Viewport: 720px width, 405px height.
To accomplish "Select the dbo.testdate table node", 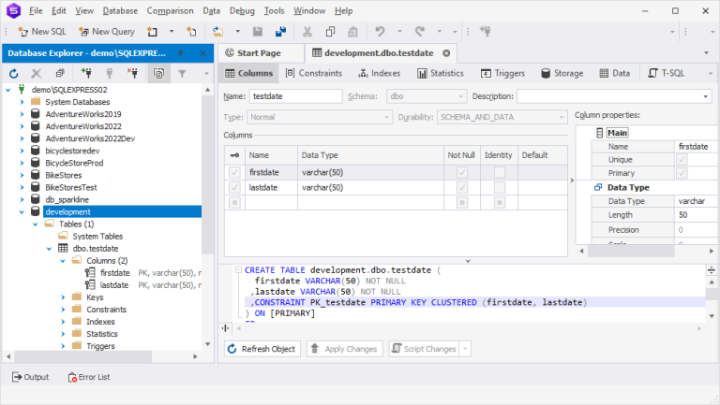I will coord(96,248).
